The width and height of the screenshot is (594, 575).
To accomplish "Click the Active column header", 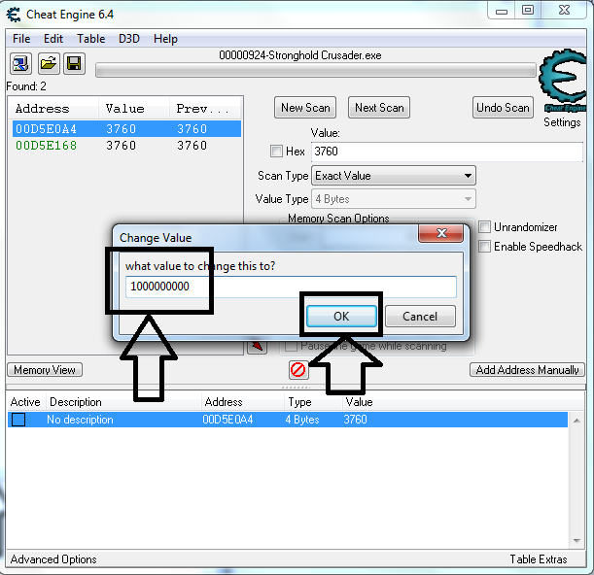I will [25, 402].
